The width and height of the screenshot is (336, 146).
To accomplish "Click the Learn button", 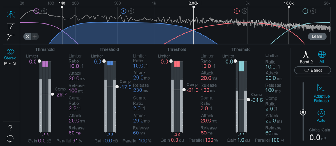I will pos(317,36).
